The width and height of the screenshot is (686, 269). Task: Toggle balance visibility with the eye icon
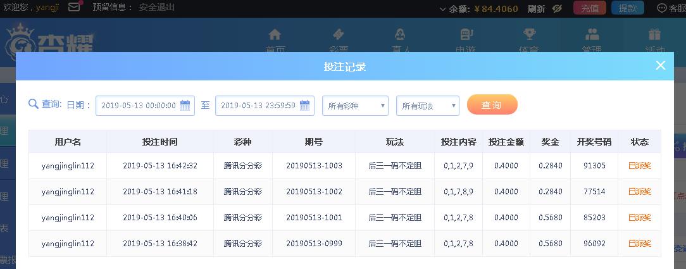[x=557, y=8]
